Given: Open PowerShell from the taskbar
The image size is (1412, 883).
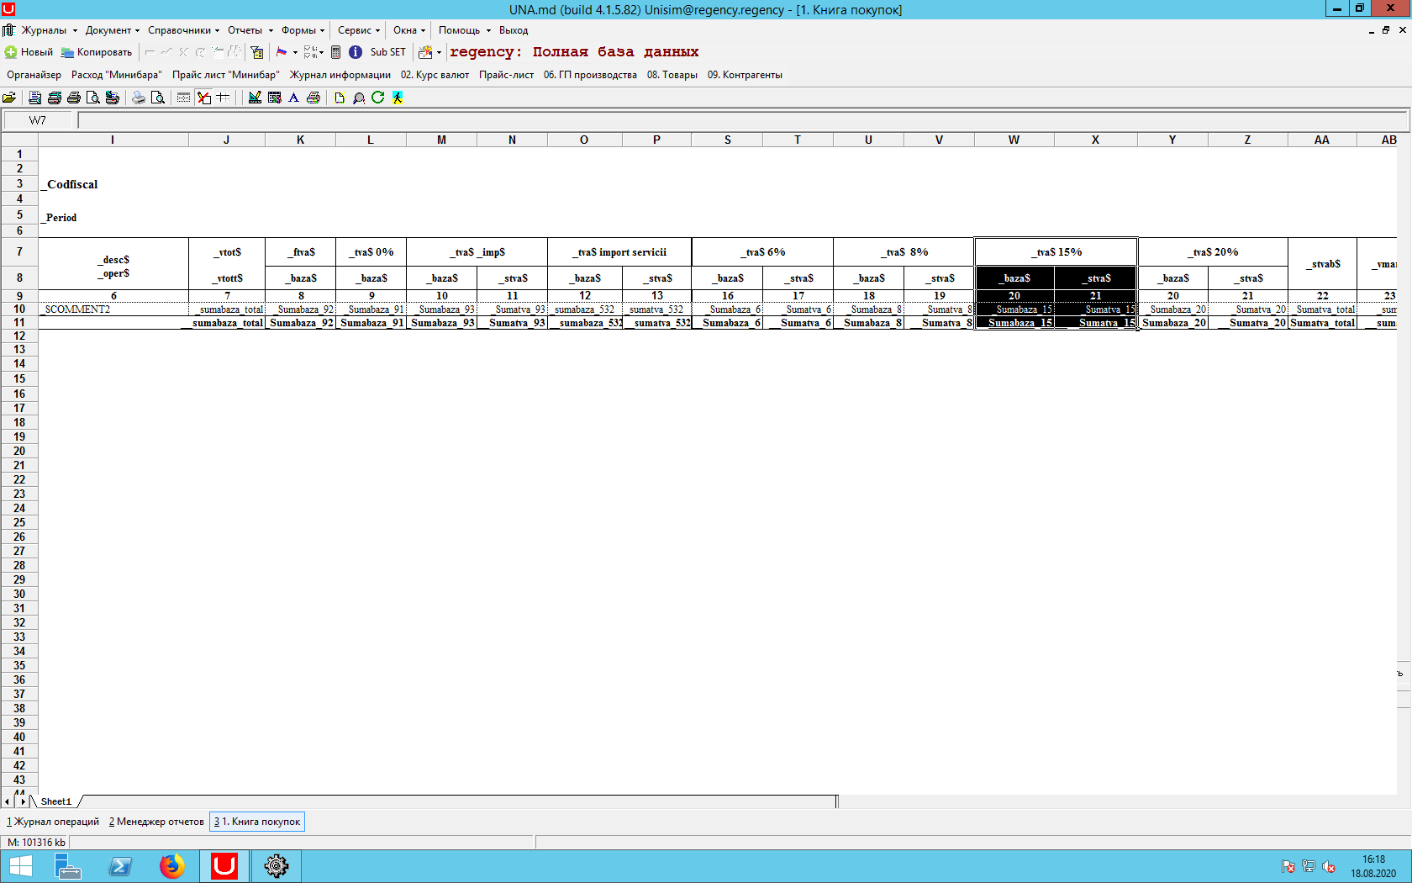Looking at the screenshot, I should [x=120, y=865].
